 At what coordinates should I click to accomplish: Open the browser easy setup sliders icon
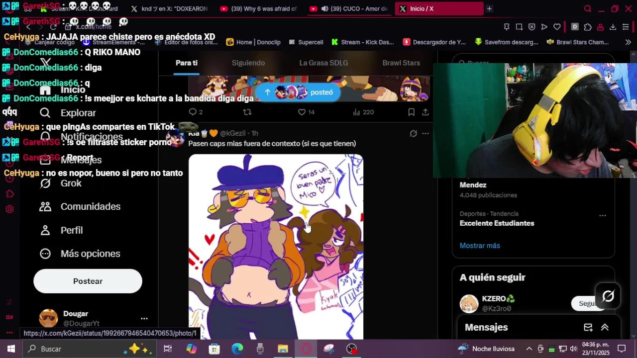626,27
